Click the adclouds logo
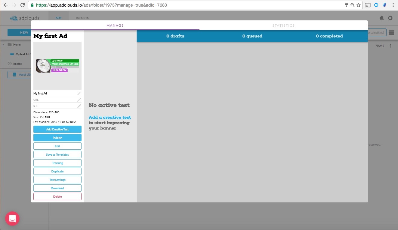This screenshot has height=230, width=398. (24, 18)
